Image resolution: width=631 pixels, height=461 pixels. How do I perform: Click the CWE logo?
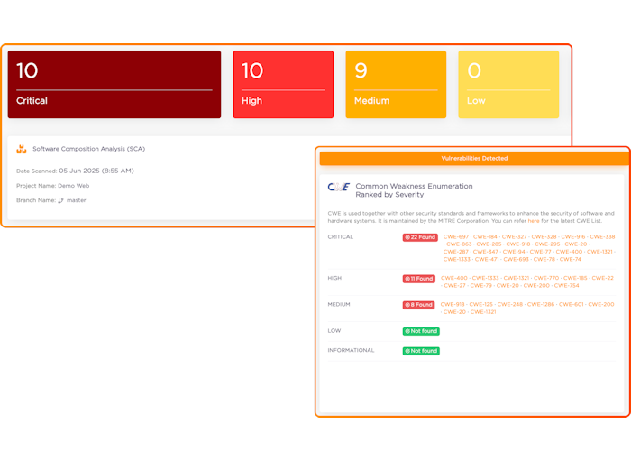click(x=339, y=187)
